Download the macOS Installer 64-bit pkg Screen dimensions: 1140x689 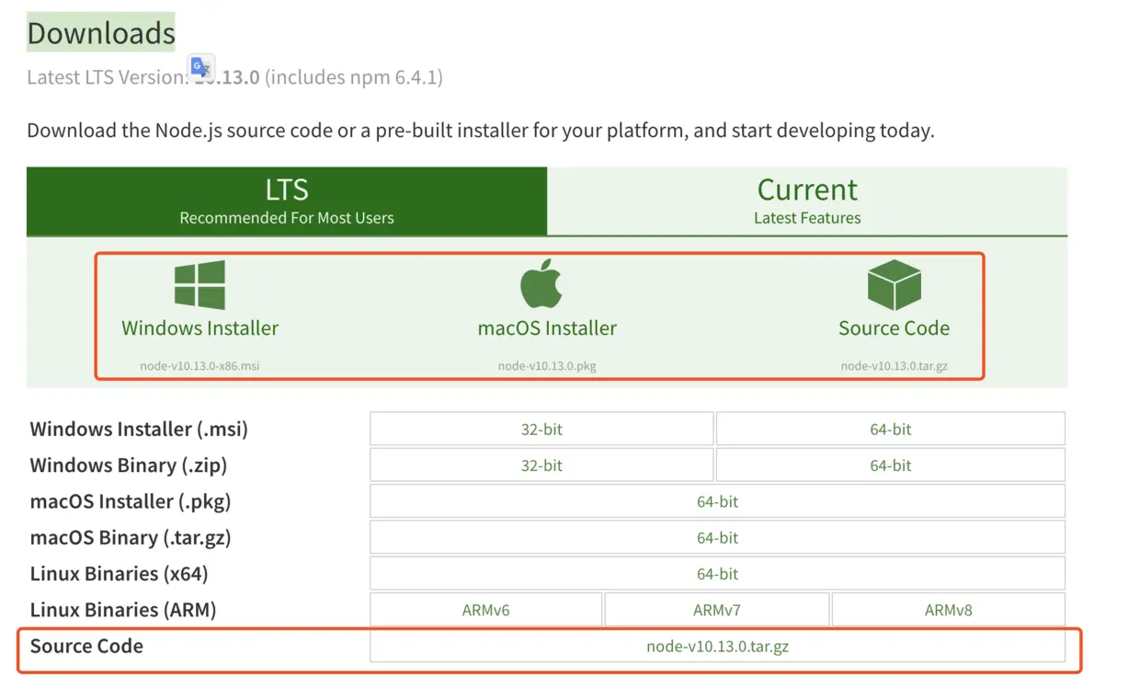[x=716, y=500]
